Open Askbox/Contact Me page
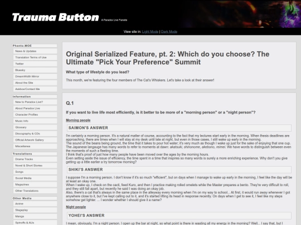The width and height of the screenshot is (301, 225). 35,89
